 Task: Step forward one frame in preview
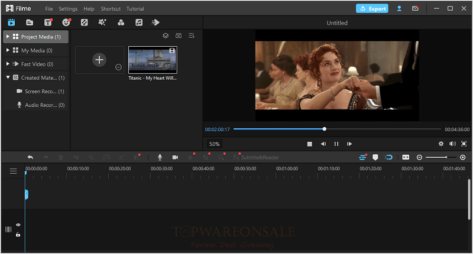pos(349,144)
